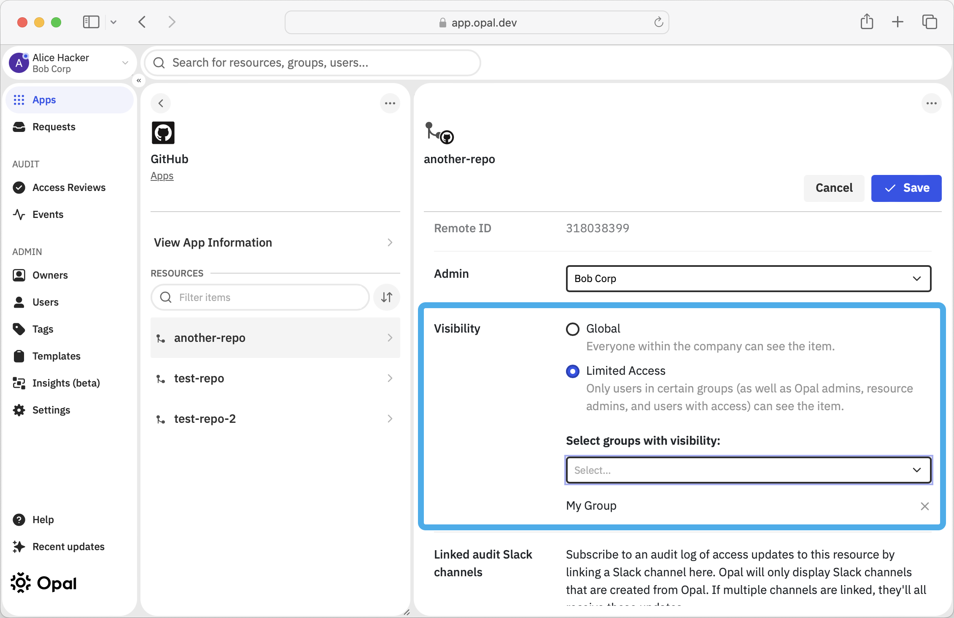Save the resource changes
954x618 pixels.
(906, 188)
